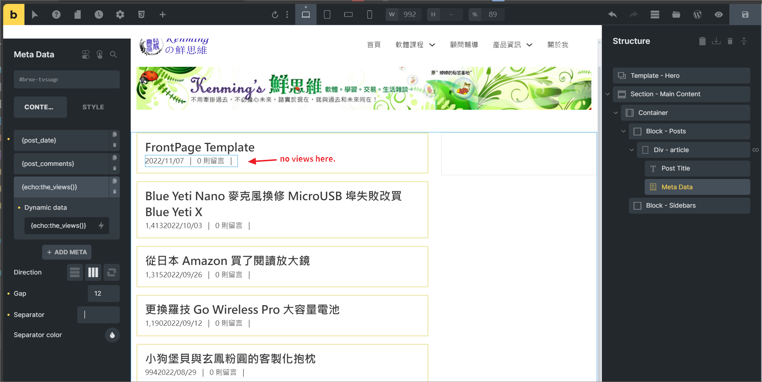Delete the {post_comments} meta item
This screenshot has height=382, width=762.
114,168
